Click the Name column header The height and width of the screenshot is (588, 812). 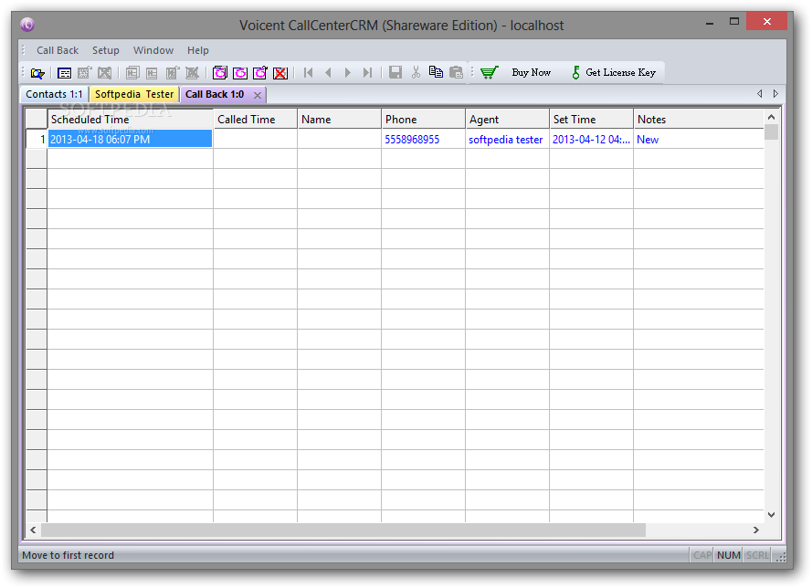point(339,119)
